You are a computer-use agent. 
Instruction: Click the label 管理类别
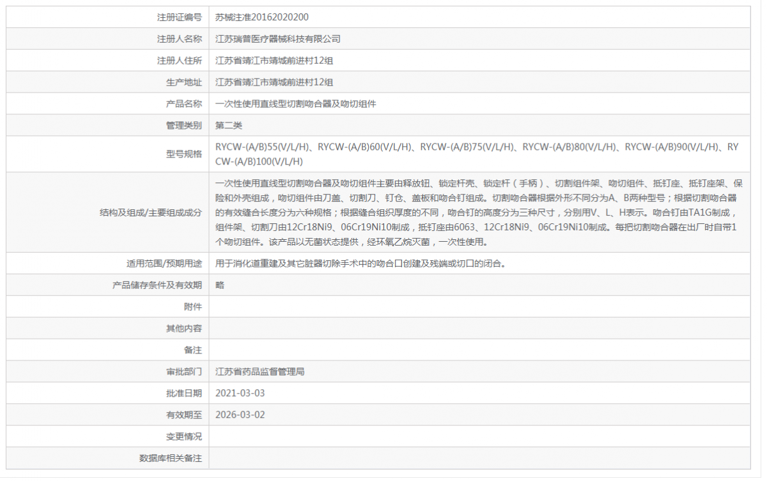184,125
